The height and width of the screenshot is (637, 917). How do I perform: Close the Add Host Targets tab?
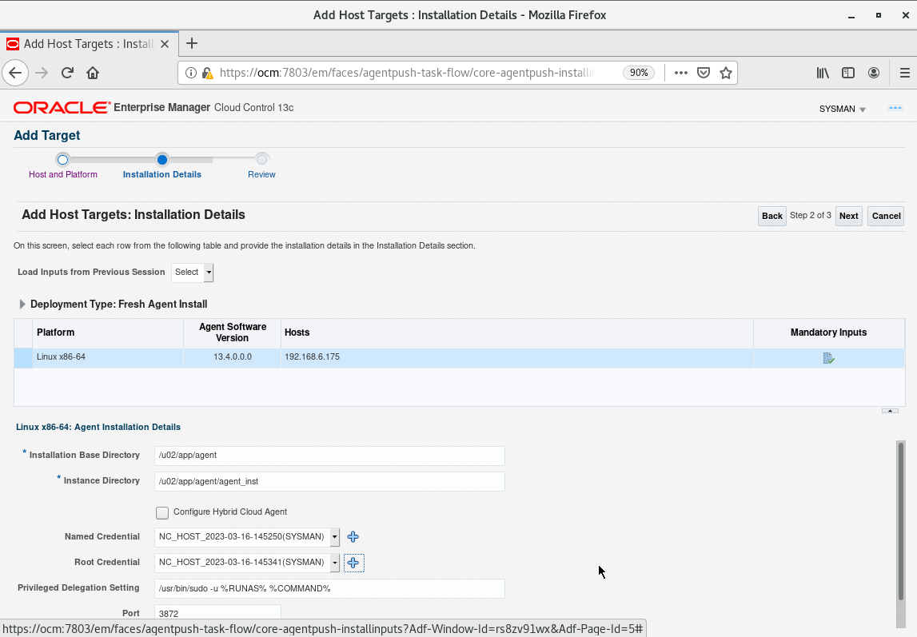pos(165,45)
